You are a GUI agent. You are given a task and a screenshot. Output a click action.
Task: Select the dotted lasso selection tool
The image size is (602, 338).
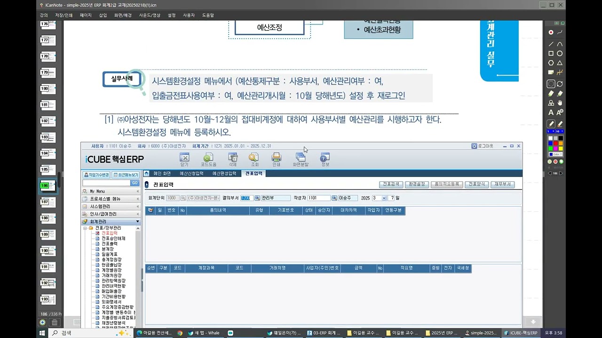tap(551, 84)
